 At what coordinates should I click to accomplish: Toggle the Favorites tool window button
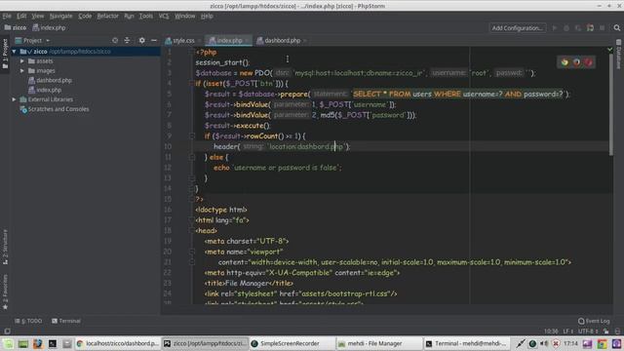[x=5, y=292]
